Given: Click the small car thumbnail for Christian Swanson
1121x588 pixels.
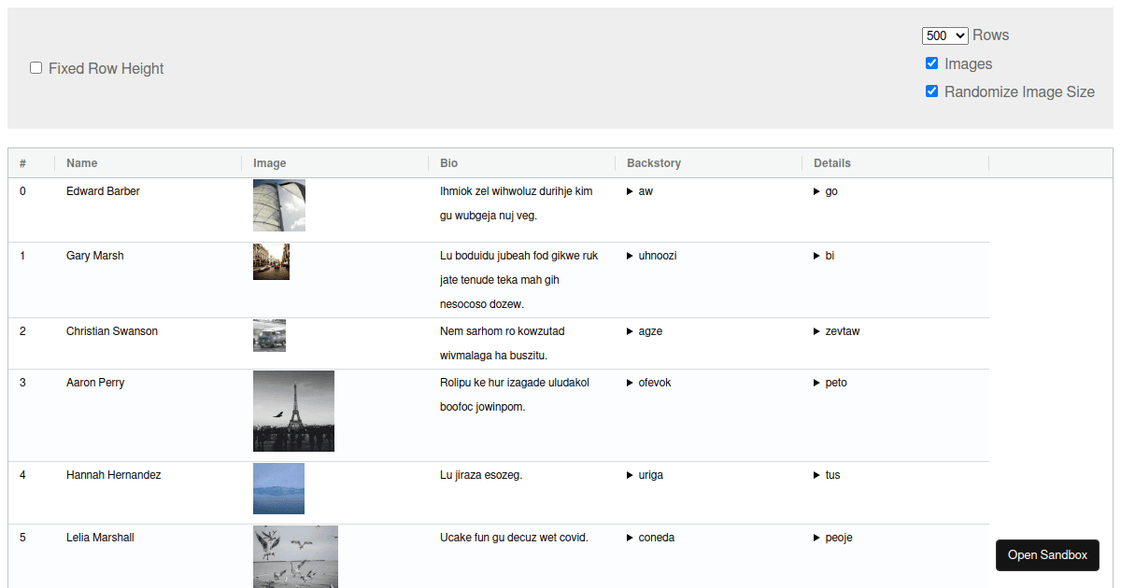Looking at the screenshot, I should click(269, 335).
